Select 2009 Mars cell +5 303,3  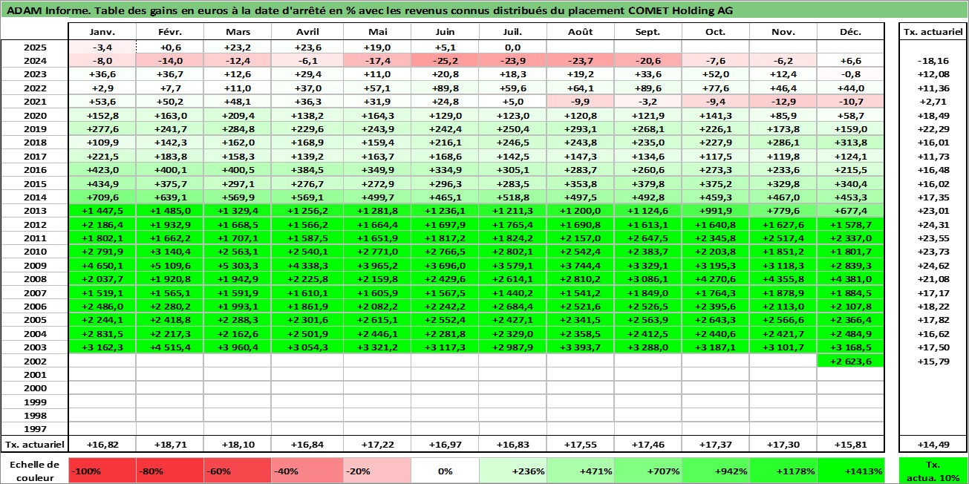pyautogui.click(x=238, y=266)
